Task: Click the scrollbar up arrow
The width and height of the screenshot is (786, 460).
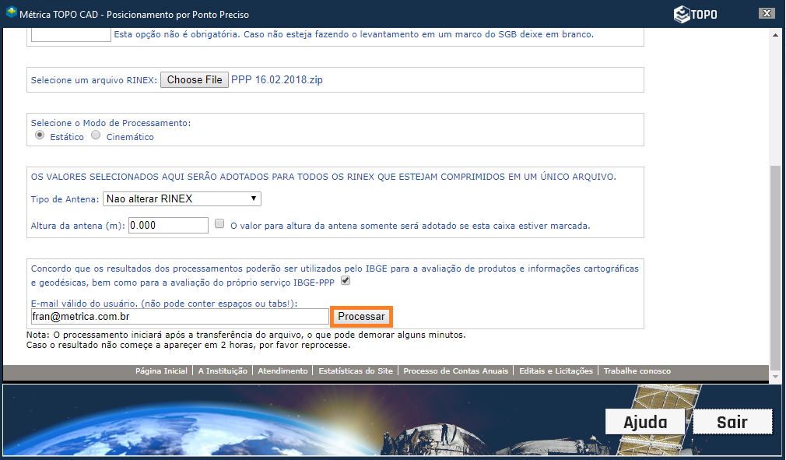Action: tap(775, 36)
